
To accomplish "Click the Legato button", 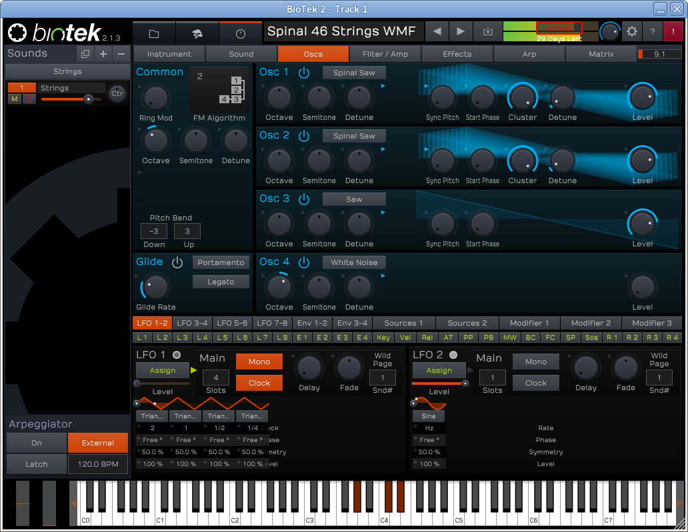I will click(221, 282).
